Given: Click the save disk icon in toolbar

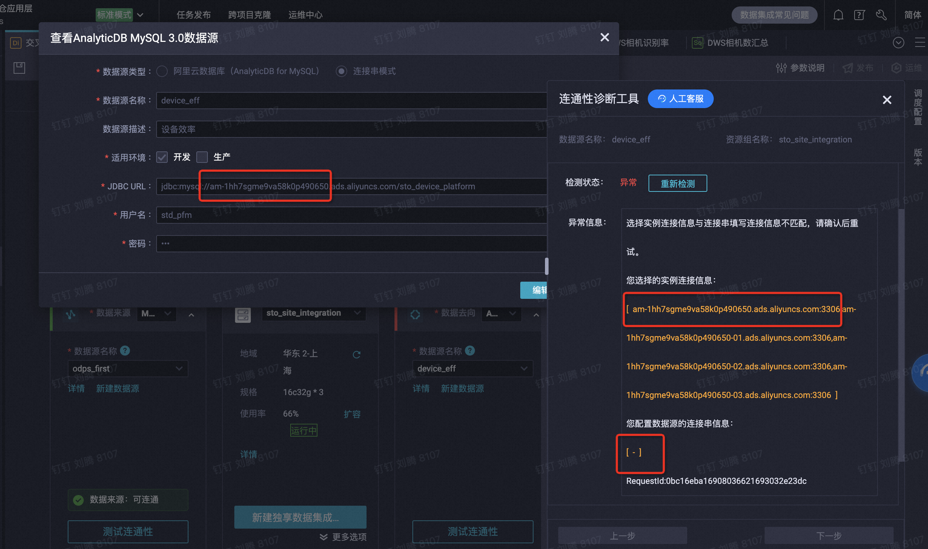Looking at the screenshot, I should 19,68.
